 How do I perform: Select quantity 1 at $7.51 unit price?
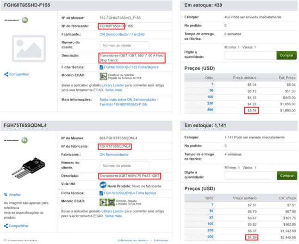coord(212,204)
